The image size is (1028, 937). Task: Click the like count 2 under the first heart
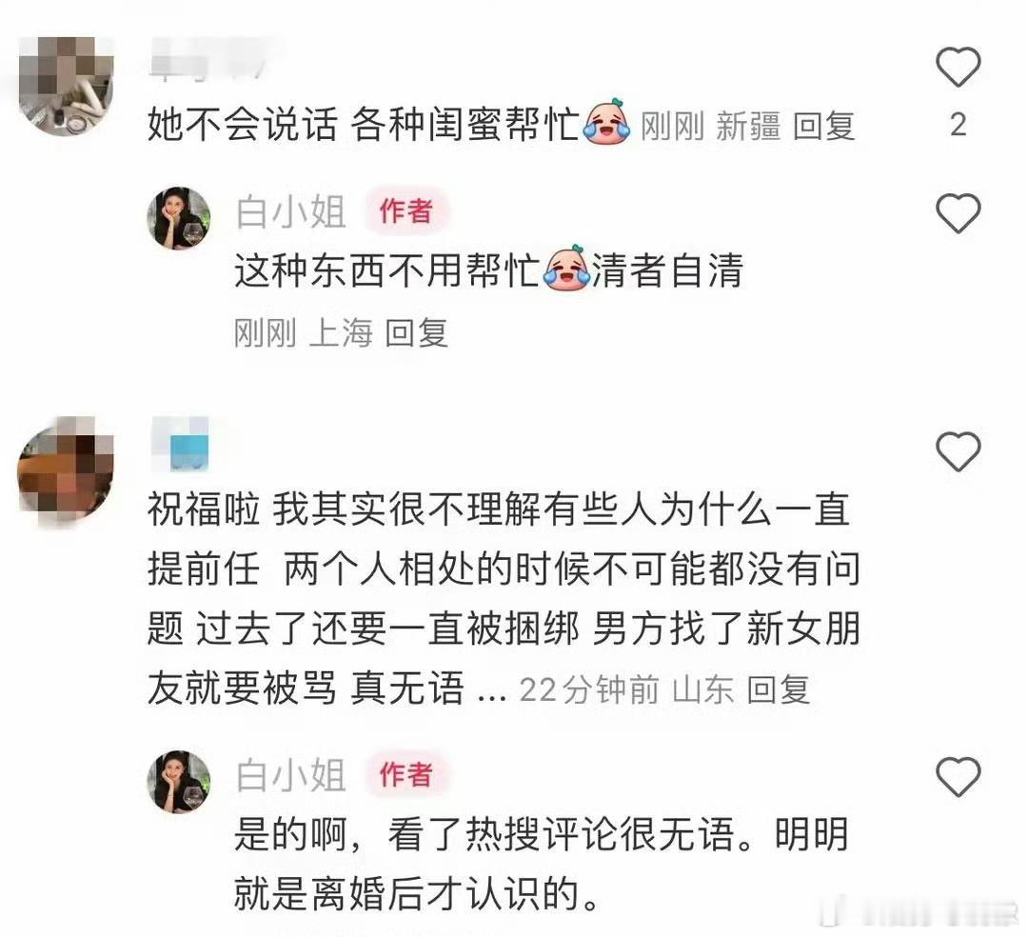[x=958, y=126]
